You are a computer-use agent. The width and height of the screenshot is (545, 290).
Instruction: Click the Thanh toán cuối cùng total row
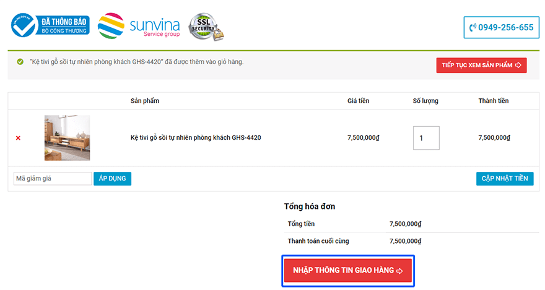411,241
